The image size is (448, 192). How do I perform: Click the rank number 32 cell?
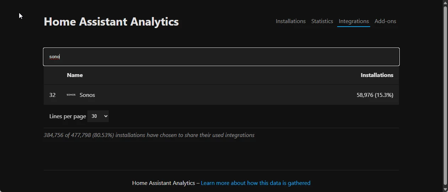(53, 95)
